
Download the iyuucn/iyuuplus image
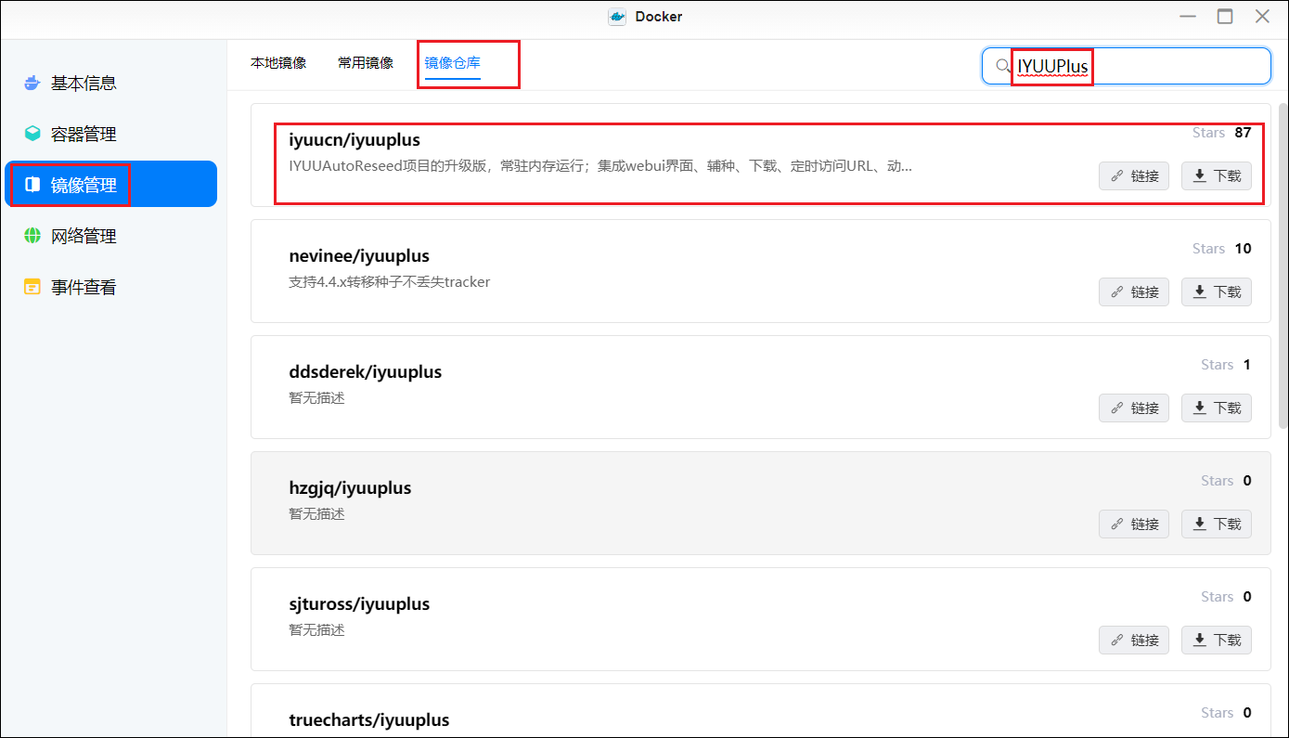click(x=1216, y=175)
